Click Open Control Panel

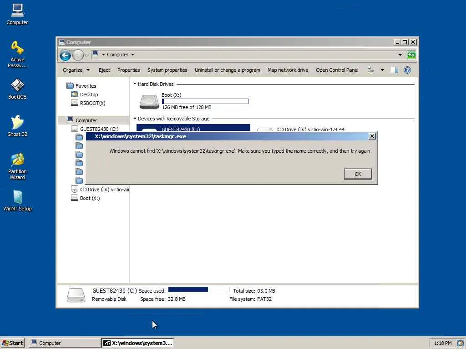(x=337, y=70)
